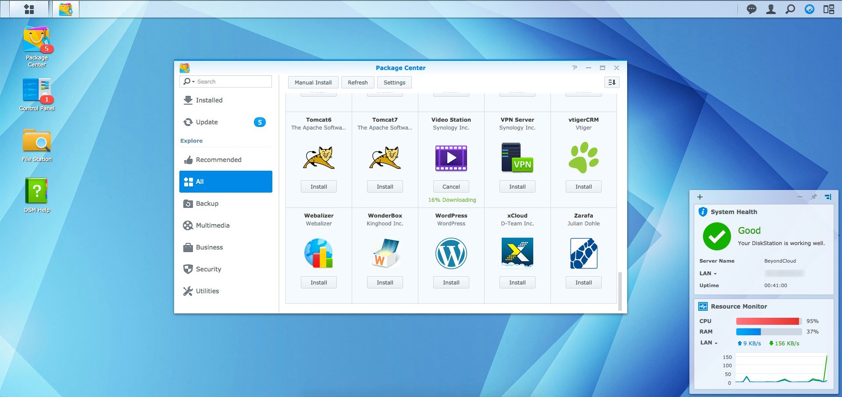
Task: Click the Update count badge 5
Action: click(260, 122)
